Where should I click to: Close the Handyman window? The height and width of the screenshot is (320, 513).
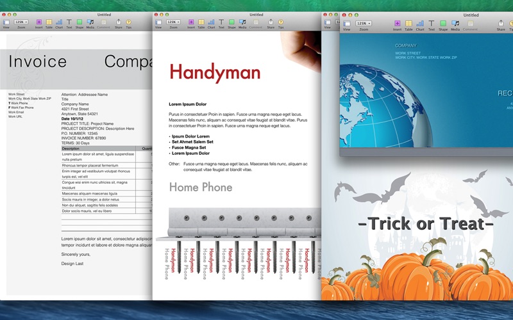(156, 15)
